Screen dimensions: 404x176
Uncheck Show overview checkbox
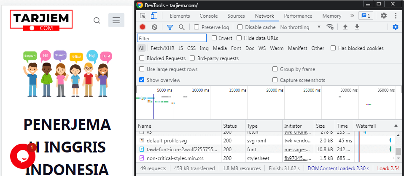(142, 80)
